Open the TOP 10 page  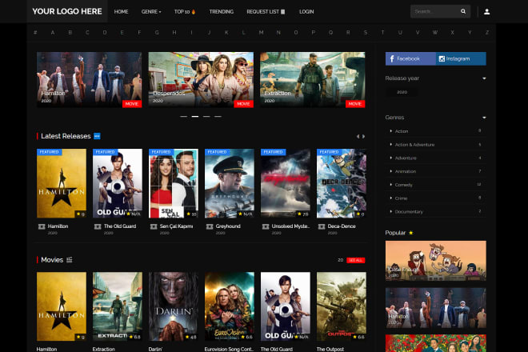185,11
